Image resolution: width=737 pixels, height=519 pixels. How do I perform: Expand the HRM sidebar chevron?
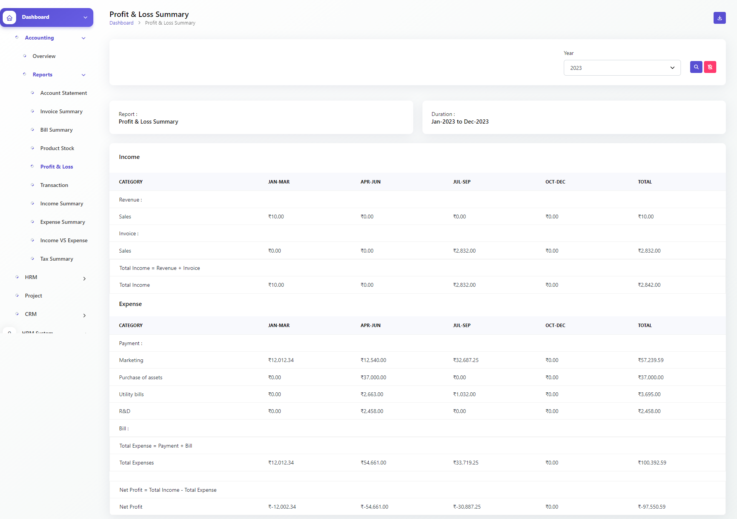pyautogui.click(x=84, y=278)
